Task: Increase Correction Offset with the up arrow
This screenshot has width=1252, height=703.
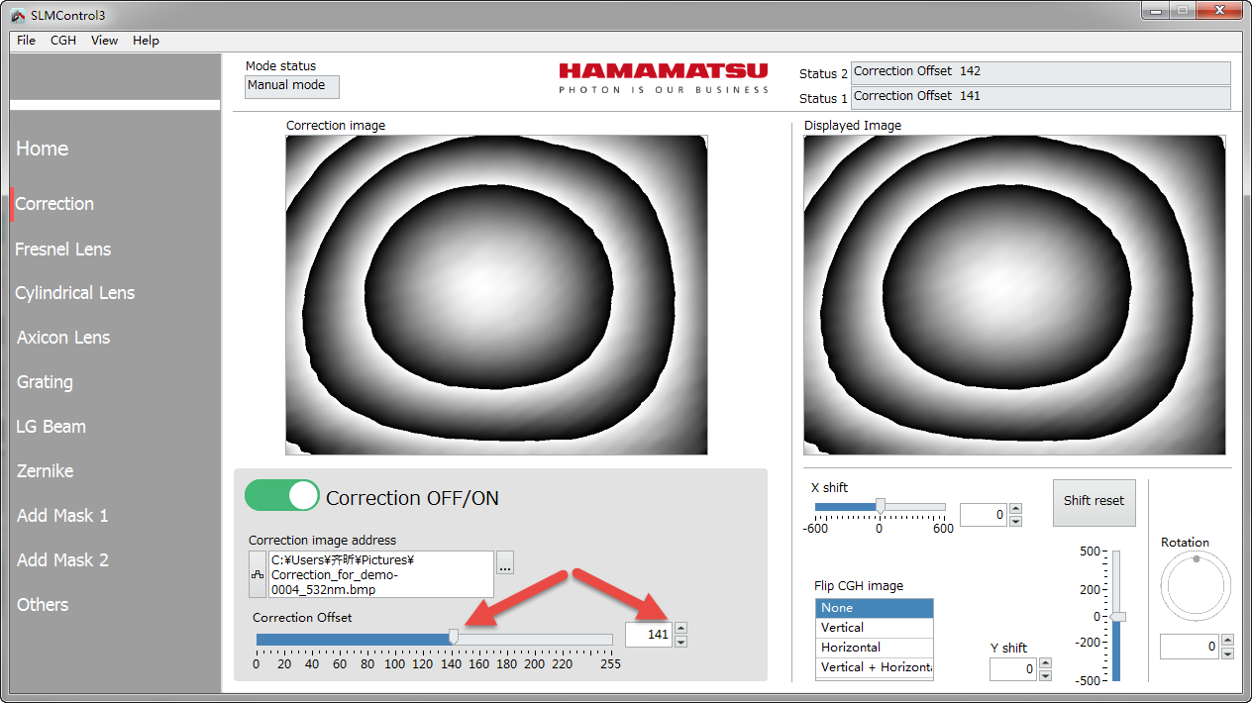Action: coord(680,628)
